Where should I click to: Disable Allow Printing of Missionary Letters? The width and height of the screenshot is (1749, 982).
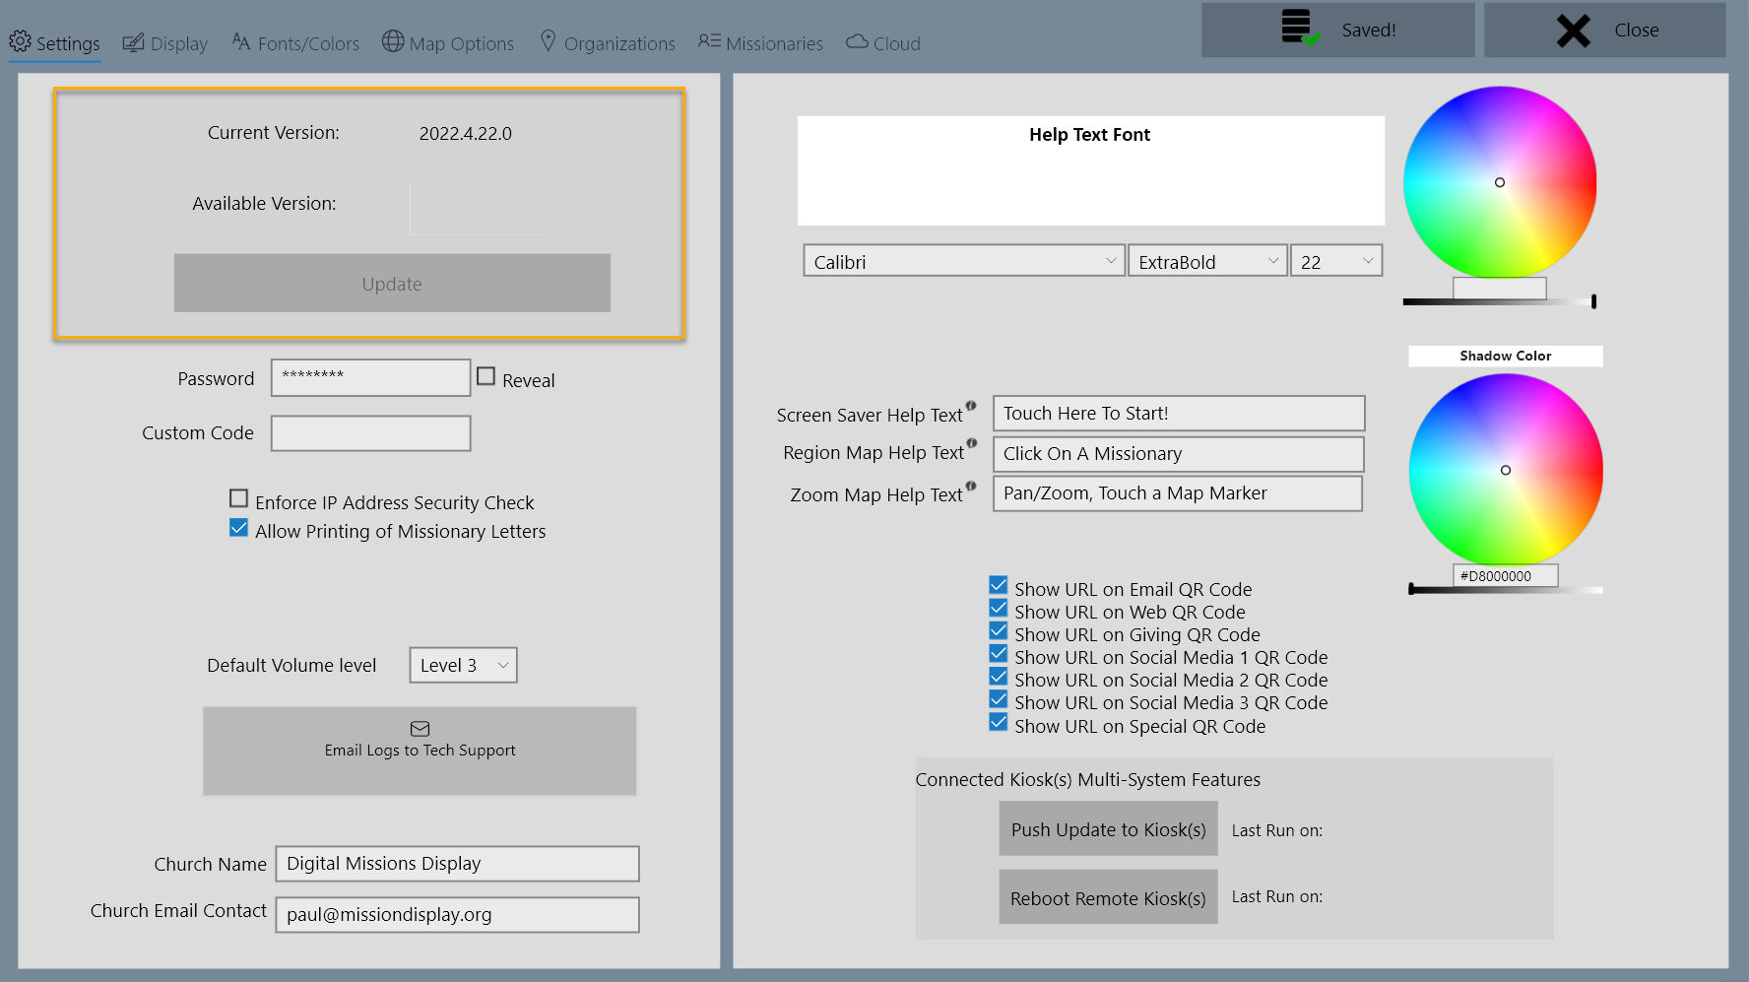click(238, 528)
